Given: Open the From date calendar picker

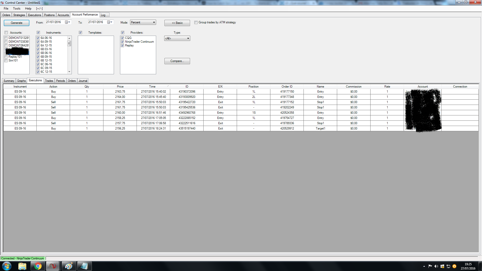Looking at the screenshot, I should [x=67, y=22].
